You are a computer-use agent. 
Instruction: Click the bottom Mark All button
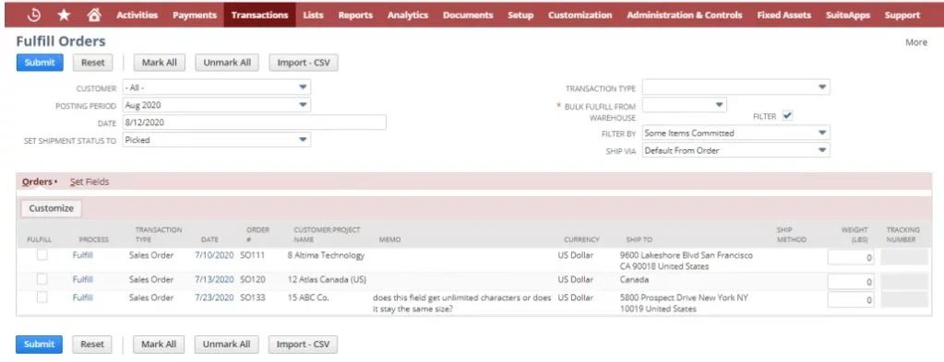pyautogui.click(x=159, y=344)
